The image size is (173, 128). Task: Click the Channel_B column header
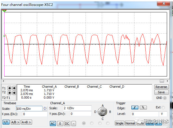pos(72,87)
